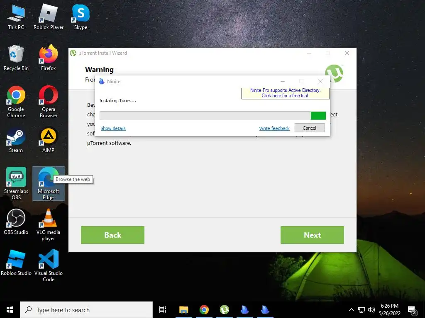Open Opera Browser desktop shortcut
This screenshot has width=425, height=318.
pyautogui.click(x=49, y=102)
